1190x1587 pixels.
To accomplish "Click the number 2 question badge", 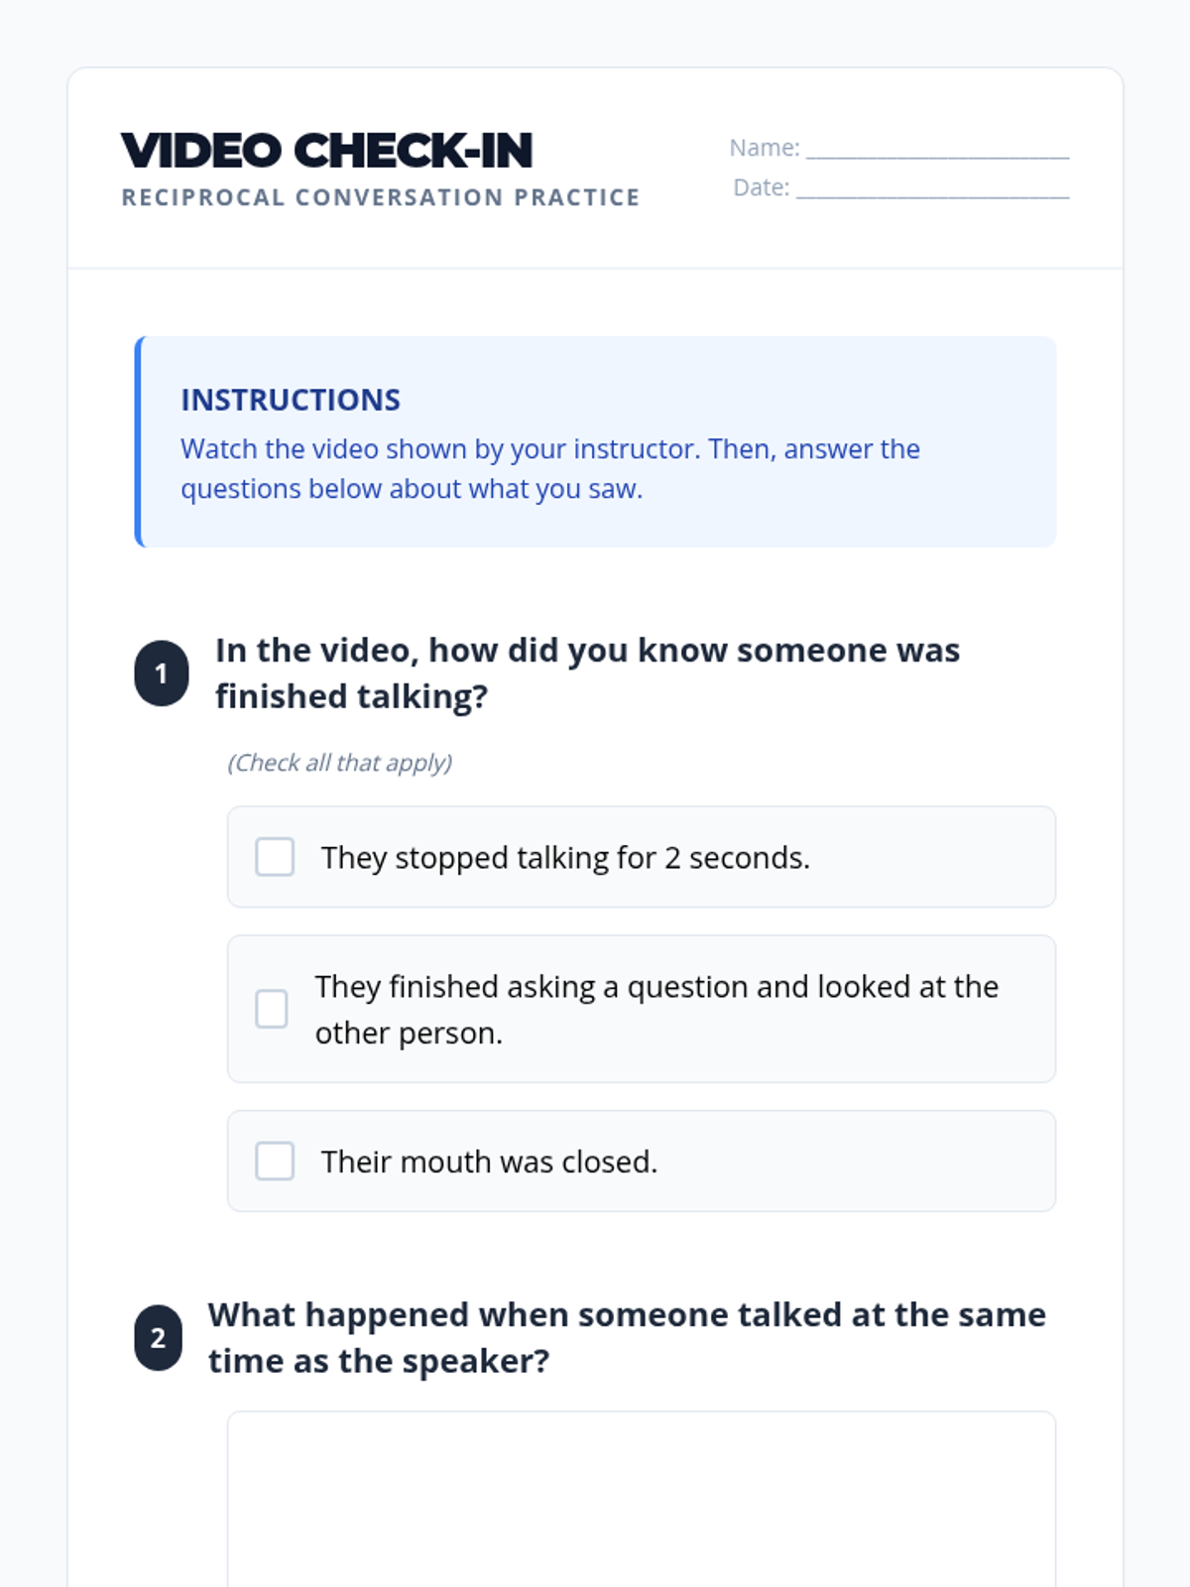I will 159,1338.
